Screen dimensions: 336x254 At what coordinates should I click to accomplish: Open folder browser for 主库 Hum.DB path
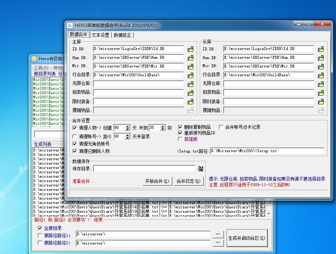click(x=191, y=57)
